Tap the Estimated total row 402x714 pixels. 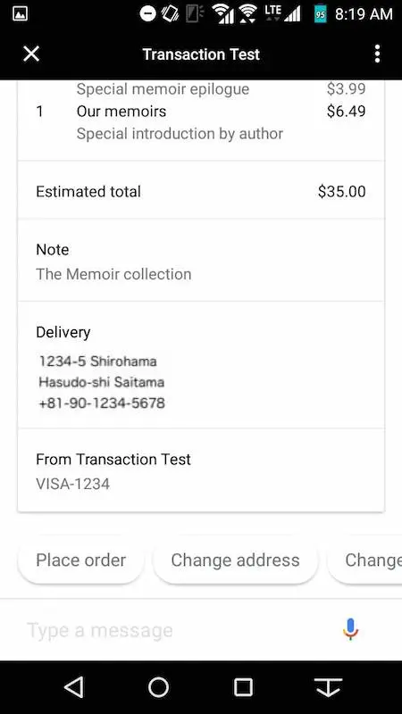point(200,191)
